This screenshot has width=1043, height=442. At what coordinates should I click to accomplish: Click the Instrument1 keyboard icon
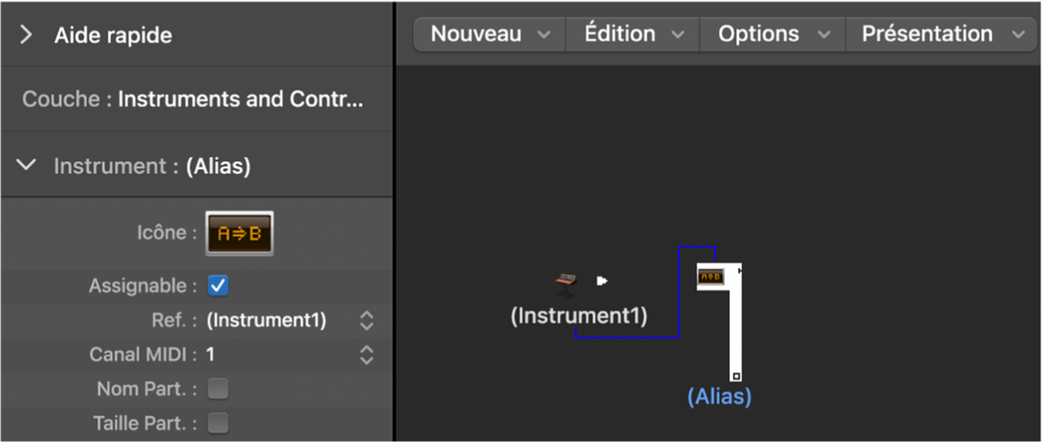tap(566, 281)
